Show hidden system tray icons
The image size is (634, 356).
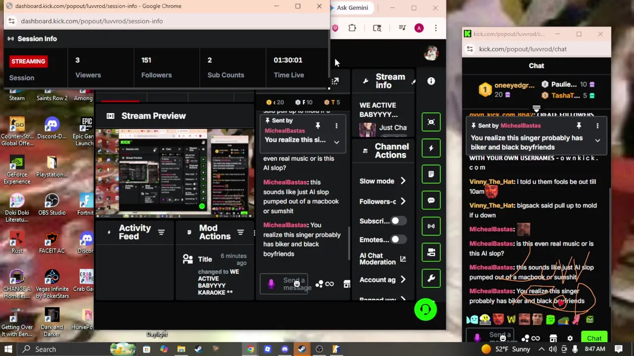click(x=541, y=349)
